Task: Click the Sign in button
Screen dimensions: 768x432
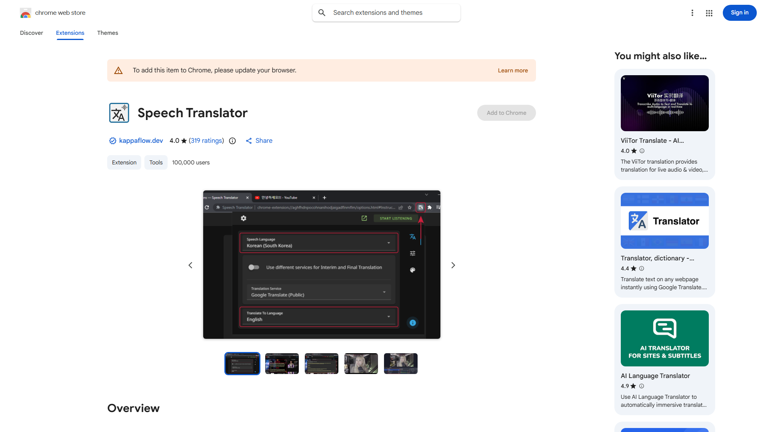Action: [739, 12]
